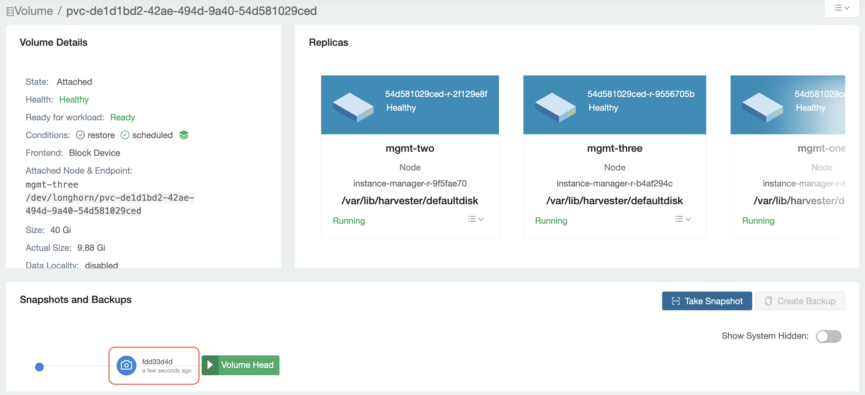This screenshot has width=865, height=395.
Task: Click the pvc-de1d1bd2 volume title
Action: coord(191,11)
